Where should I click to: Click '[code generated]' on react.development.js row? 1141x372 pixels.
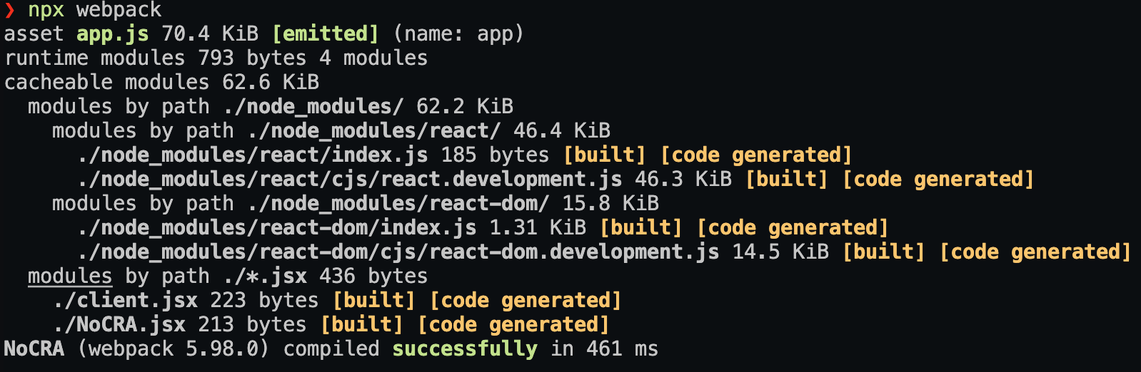pos(938,180)
